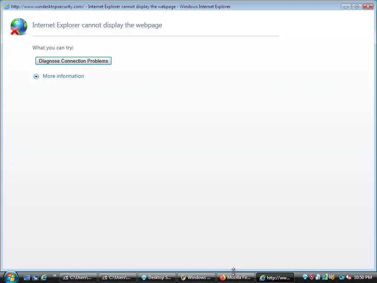377x283 pixels.
Task: Click the tray icon with orange warning badge
Action: coord(332,277)
